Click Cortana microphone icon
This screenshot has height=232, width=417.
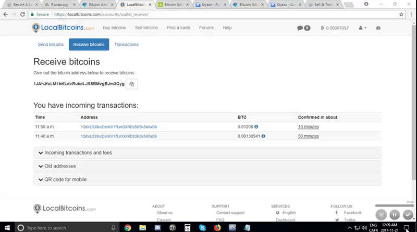(x=113, y=228)
